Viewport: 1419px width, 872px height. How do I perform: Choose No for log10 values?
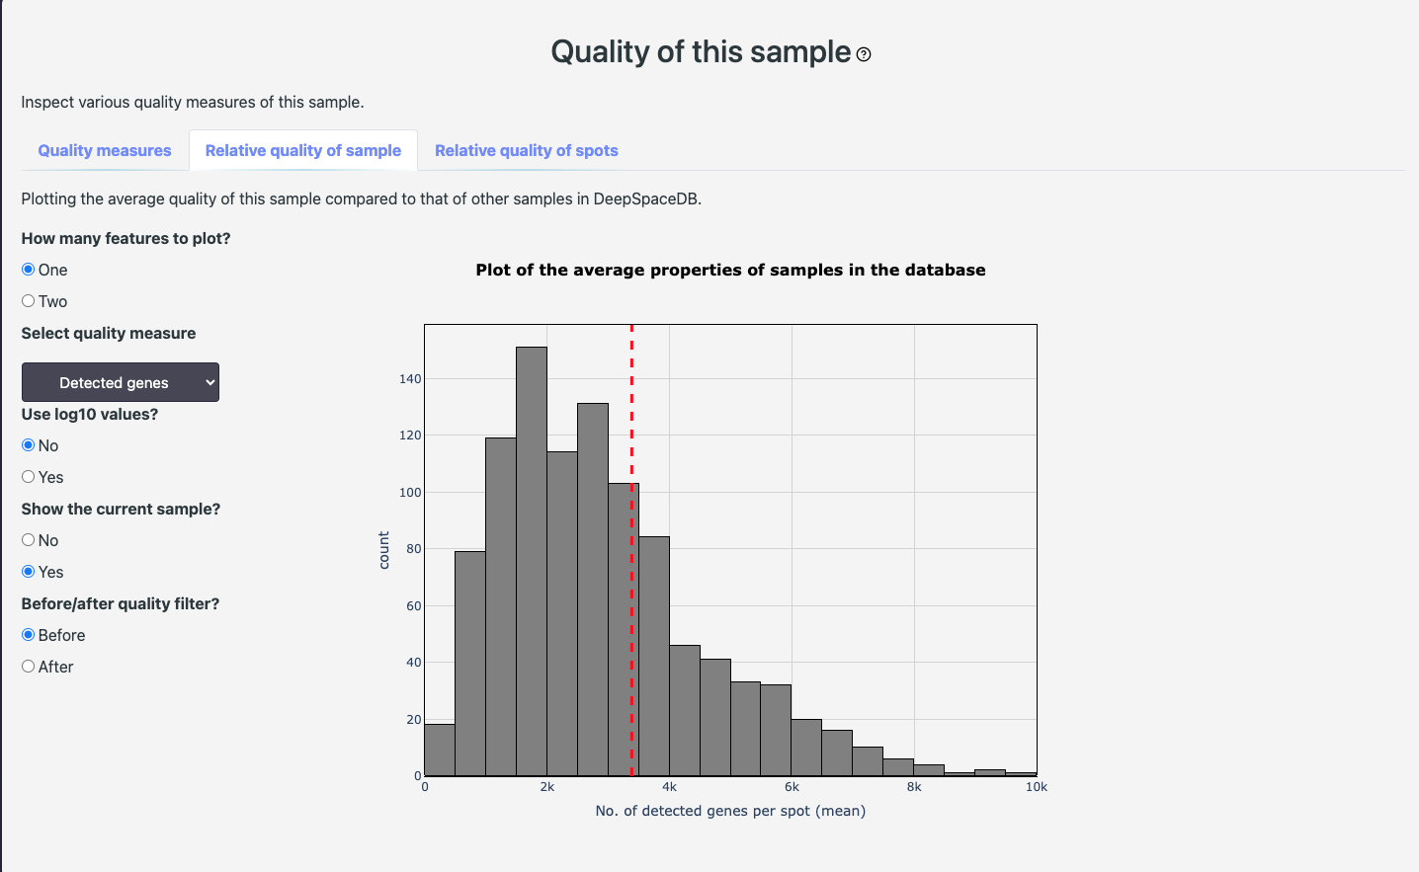click(29, 445)
